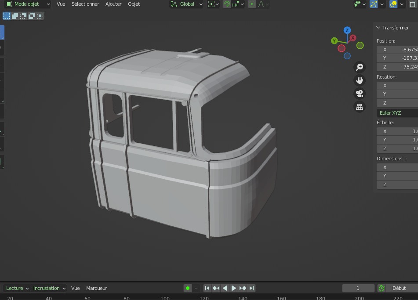The height and width of the screenshot is (300, 418).
Task: Toggle proportional editing in the header
Action: point(251,4)
